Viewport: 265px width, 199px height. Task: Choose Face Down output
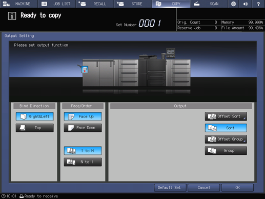83,128
